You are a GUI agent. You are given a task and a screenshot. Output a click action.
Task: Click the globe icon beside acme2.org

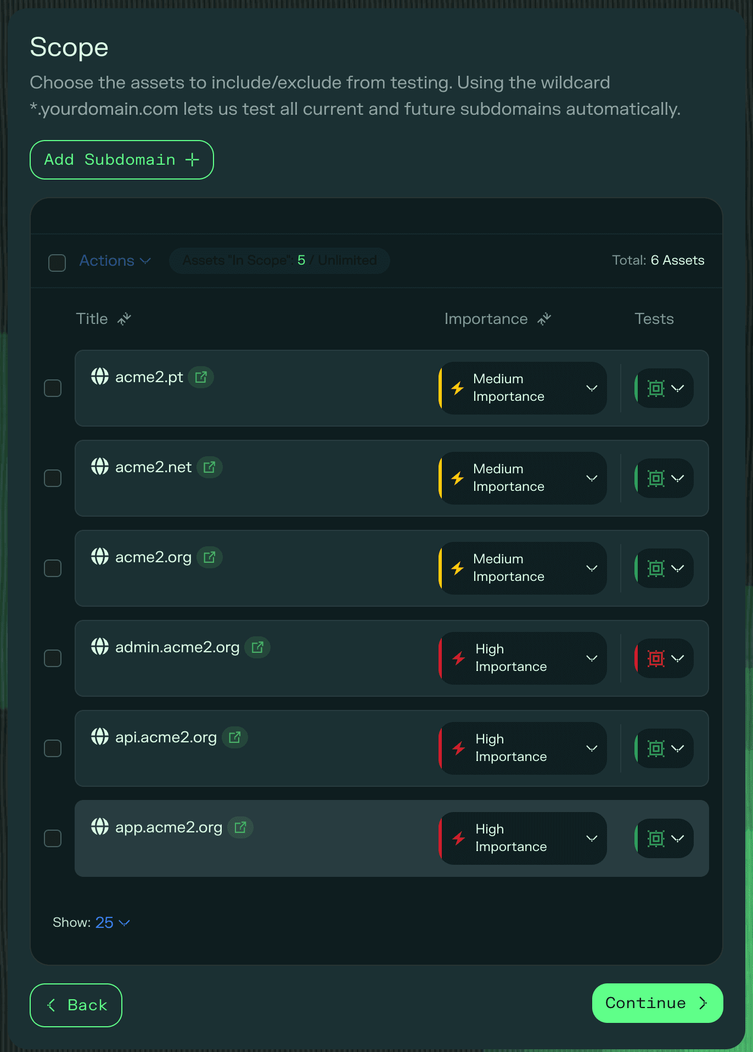click(x=100, y=557)
